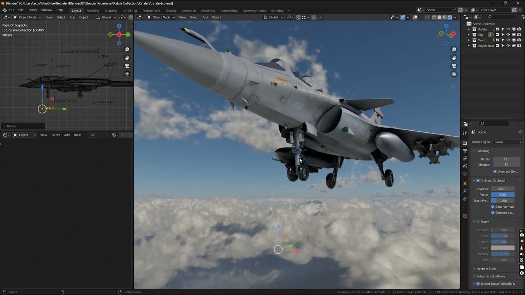Switch to the Geometry Nodes workspace tab
Viewport: 525px width, 295px height.
click(254, 11)
